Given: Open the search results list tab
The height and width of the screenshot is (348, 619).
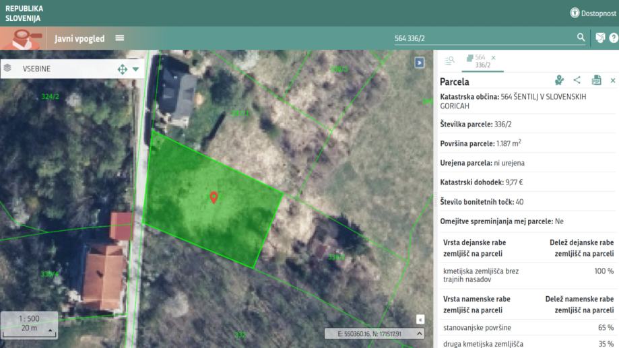Looking at the screenshot, I should coord(449,61).
